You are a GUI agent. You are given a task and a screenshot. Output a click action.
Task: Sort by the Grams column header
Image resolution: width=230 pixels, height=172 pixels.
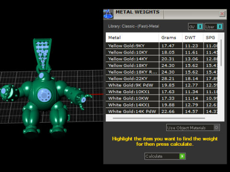tap(171, 38)
